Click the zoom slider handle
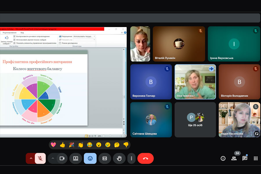The height and width of the screenshot is (174, 261). click(x=110, y=136)
